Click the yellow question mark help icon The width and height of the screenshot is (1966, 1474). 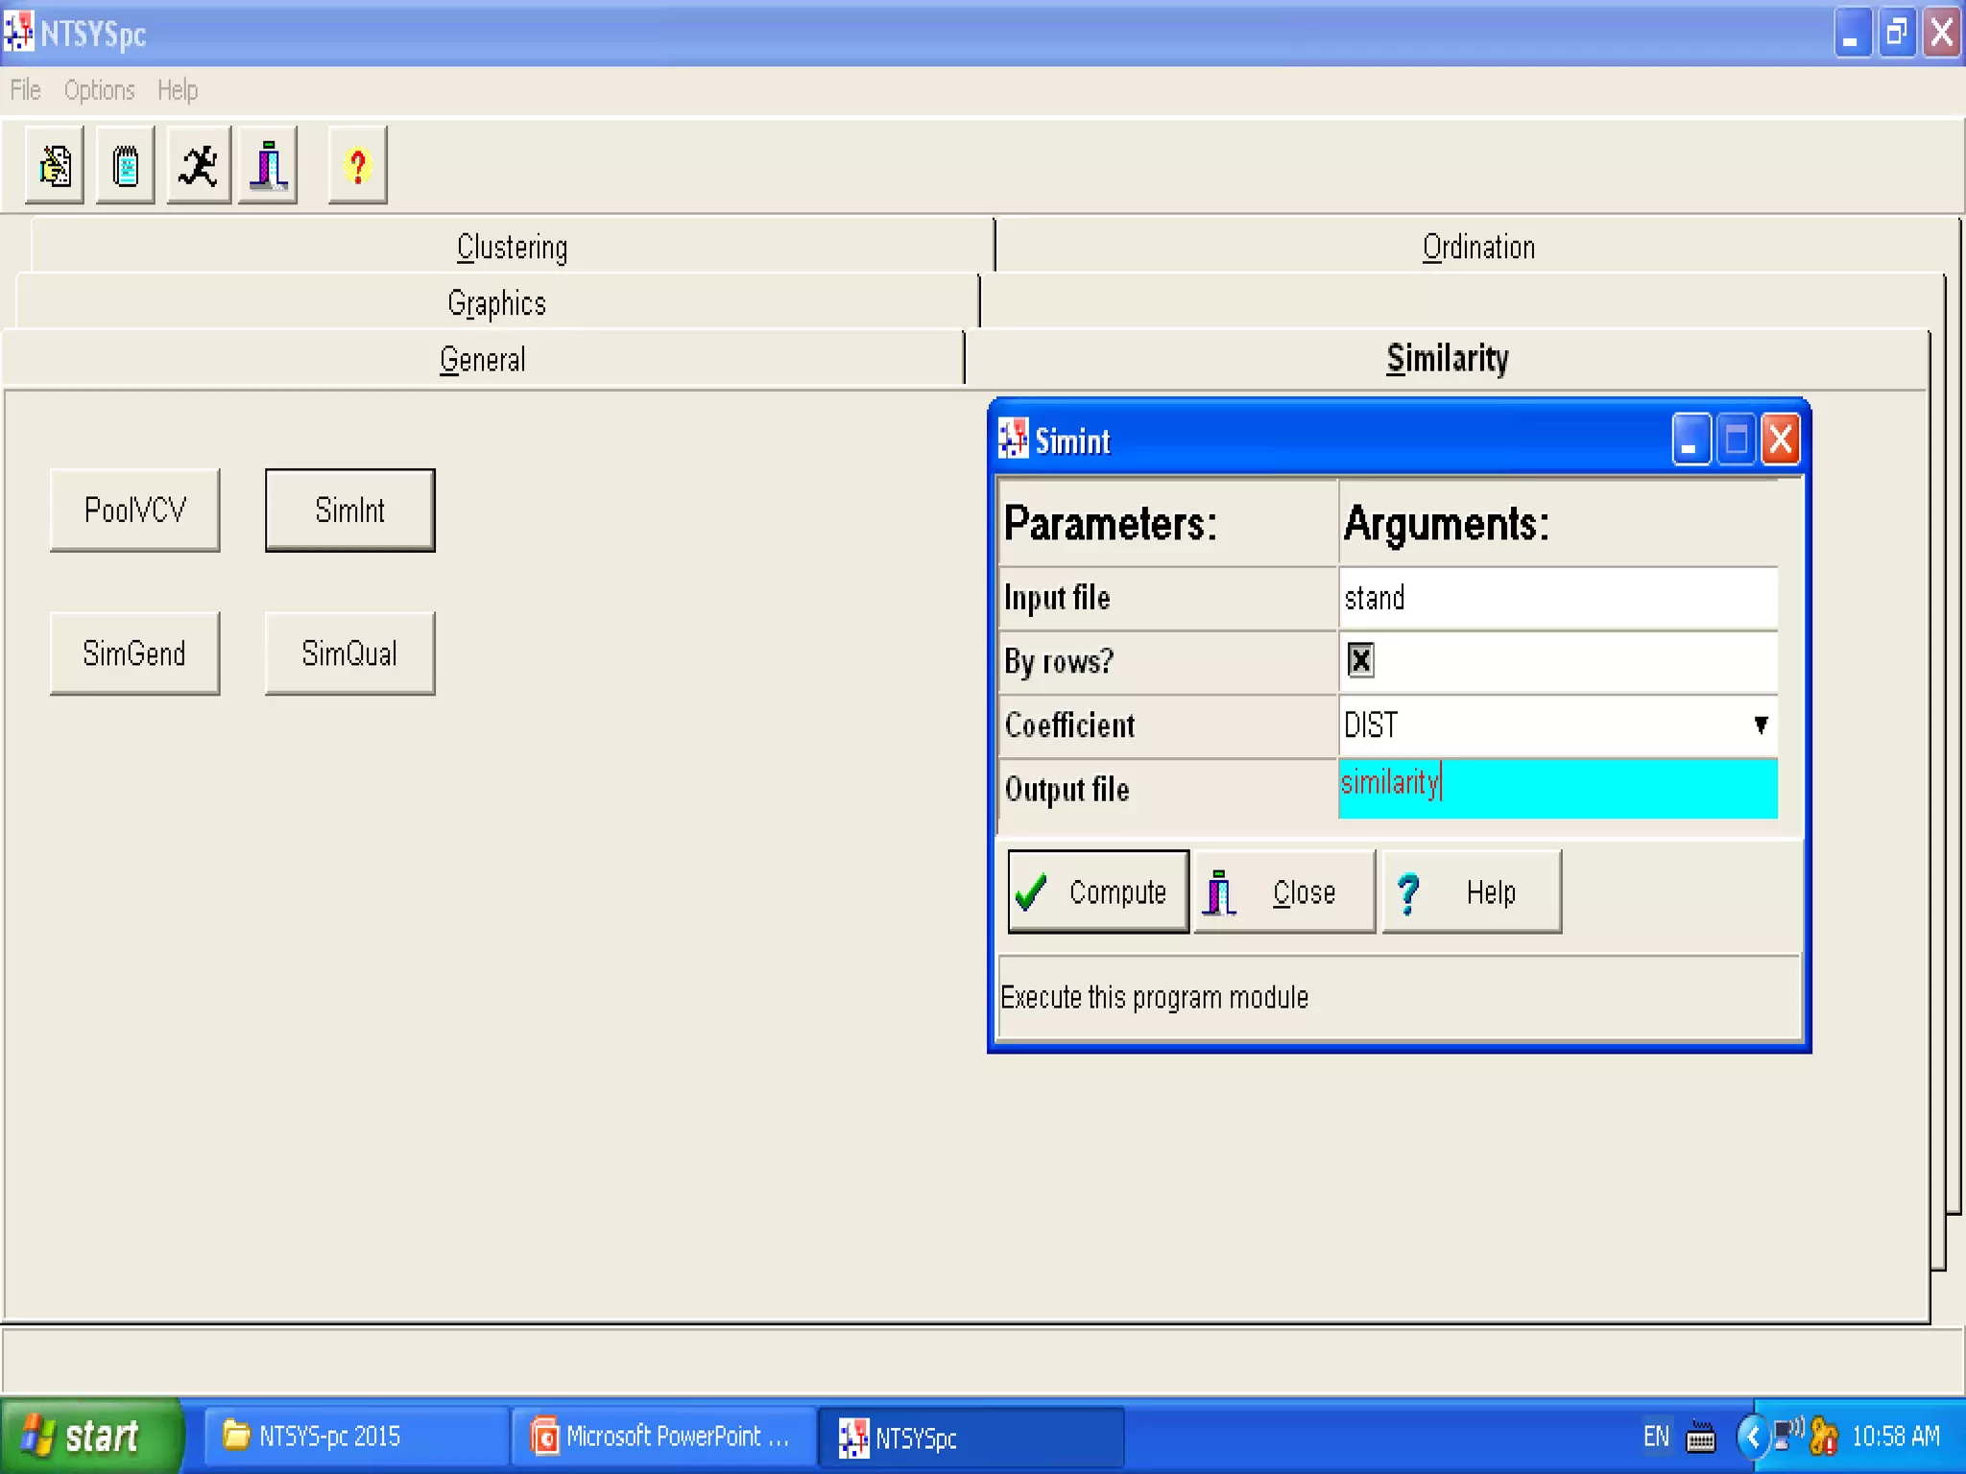point(357,165)
